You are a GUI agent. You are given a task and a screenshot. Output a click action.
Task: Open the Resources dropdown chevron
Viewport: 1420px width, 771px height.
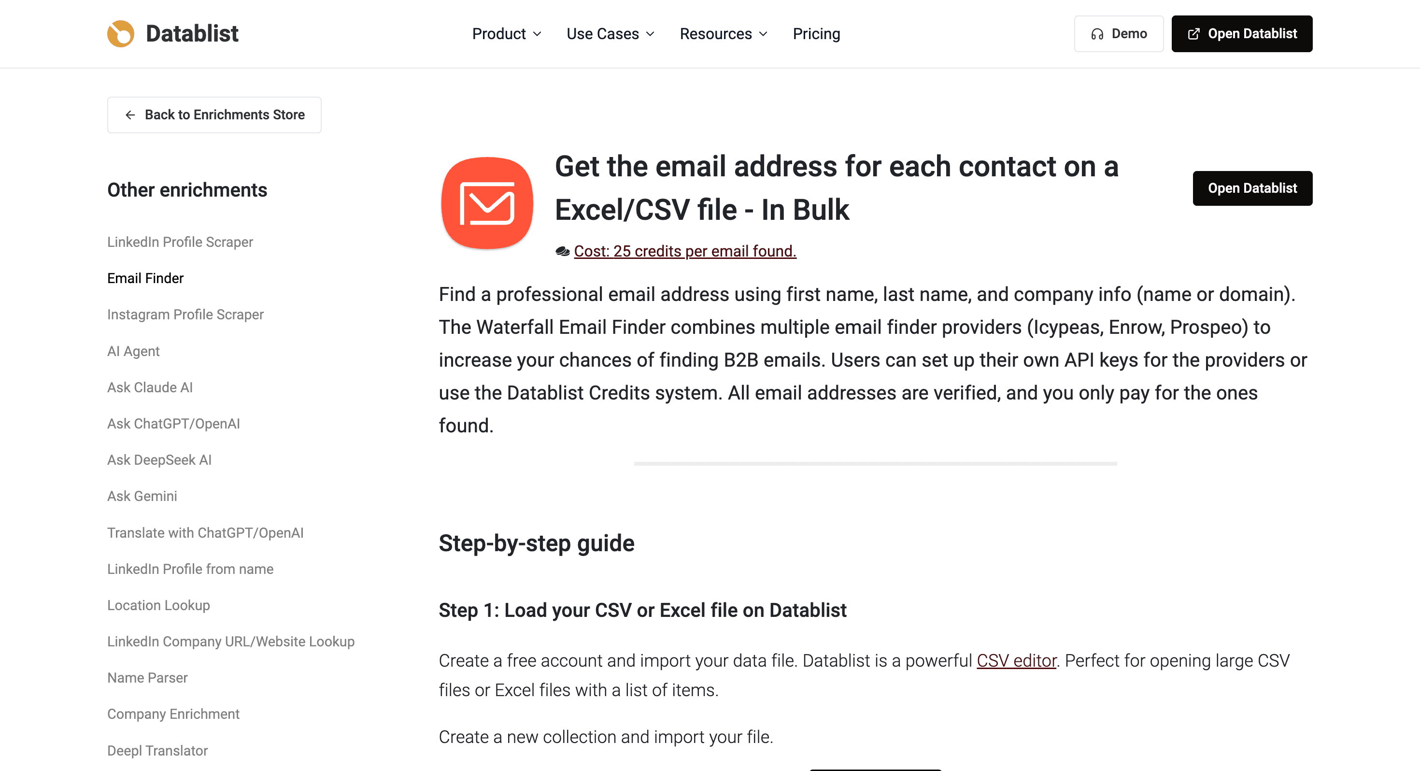pyautogui.click(x=763, y=34)
